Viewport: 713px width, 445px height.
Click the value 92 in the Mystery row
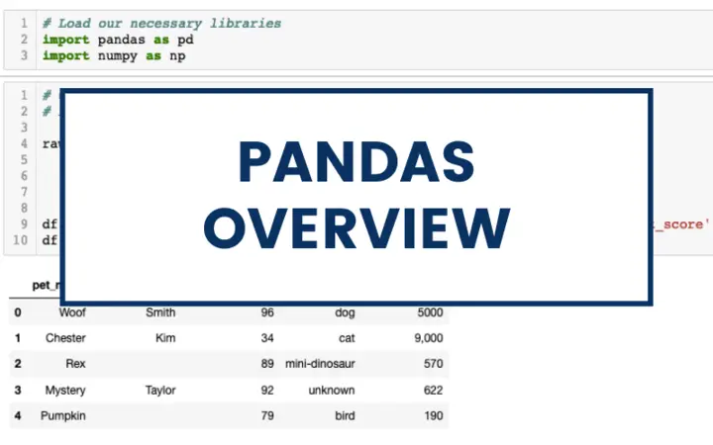[x=267, y=390]
